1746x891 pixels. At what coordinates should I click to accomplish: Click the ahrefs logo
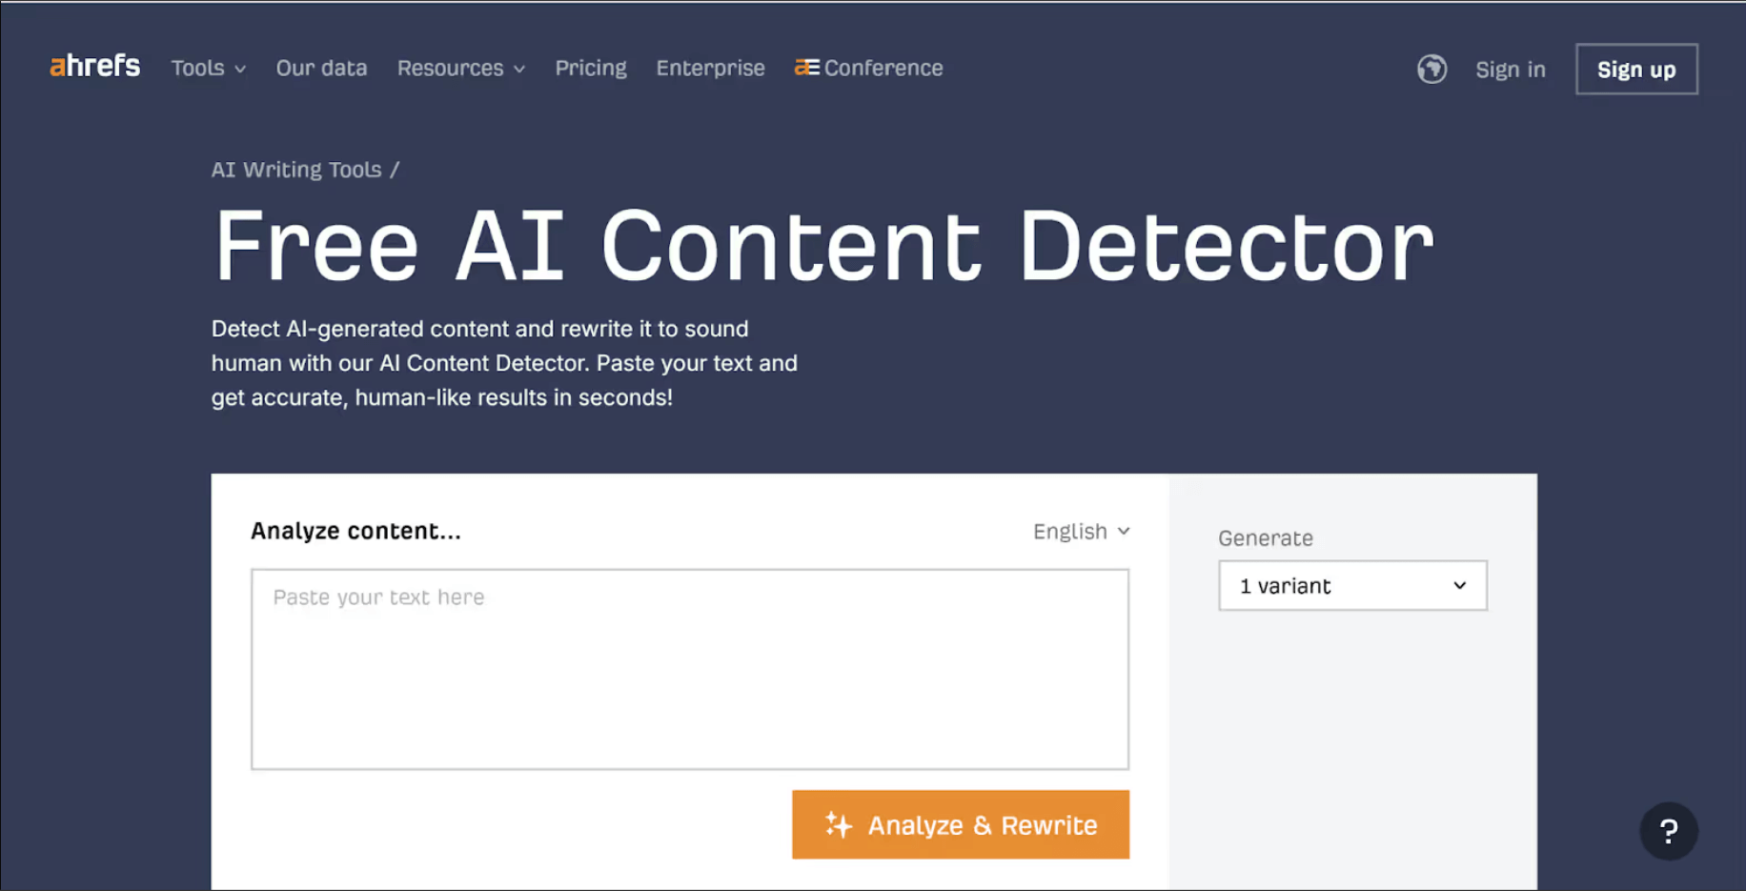(94, 67)
